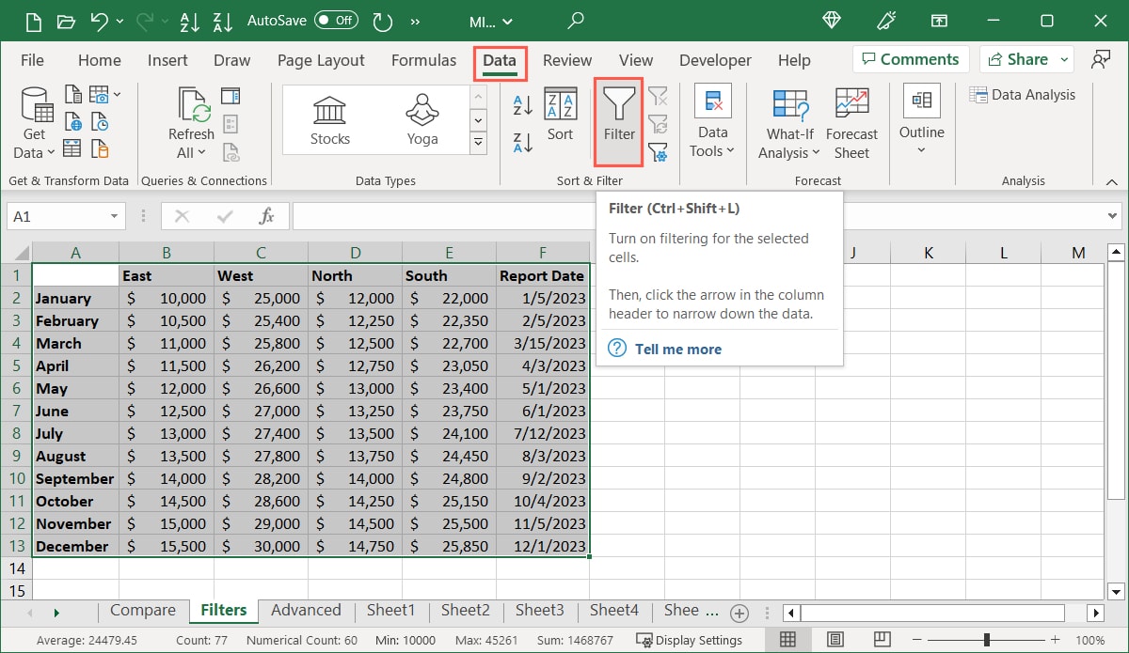Open the Forecast Sheet tool
Image resolution: width=1129 pixels, height=653 pixels.
click(851, 120)
